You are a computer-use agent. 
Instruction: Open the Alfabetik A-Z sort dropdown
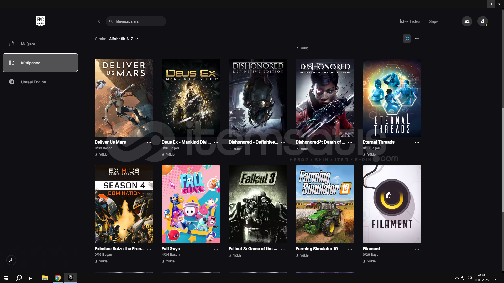[124, 39]
